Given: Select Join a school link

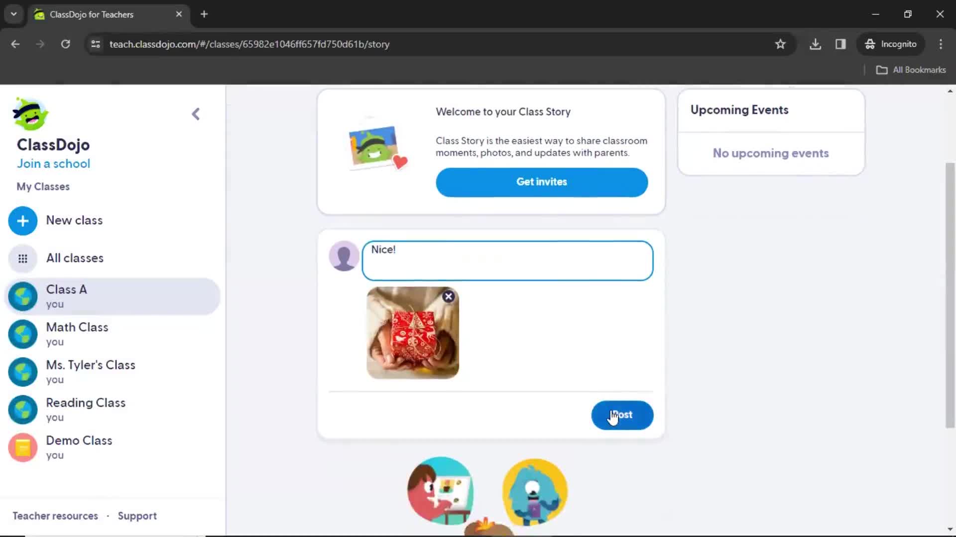Looking at the screenshot, I should pos(53,163).
